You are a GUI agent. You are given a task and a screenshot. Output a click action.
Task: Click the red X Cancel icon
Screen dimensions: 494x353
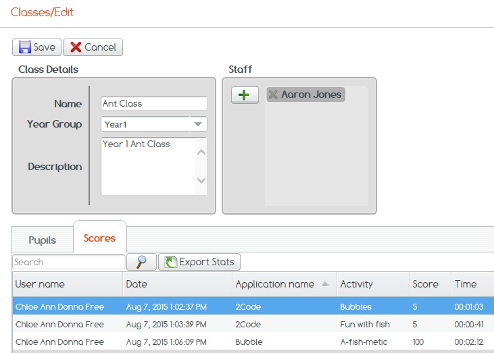[76, 47]
